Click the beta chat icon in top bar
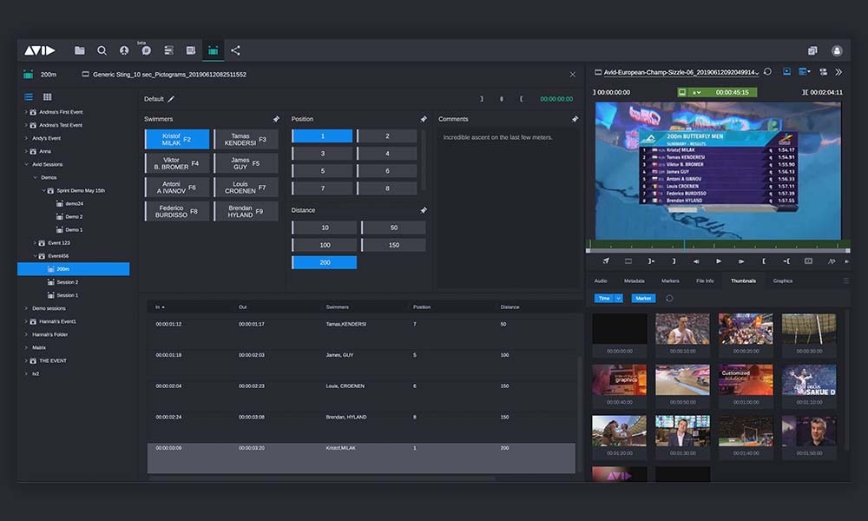This screenshot has width=868, height=521. (x=146, y=50)
